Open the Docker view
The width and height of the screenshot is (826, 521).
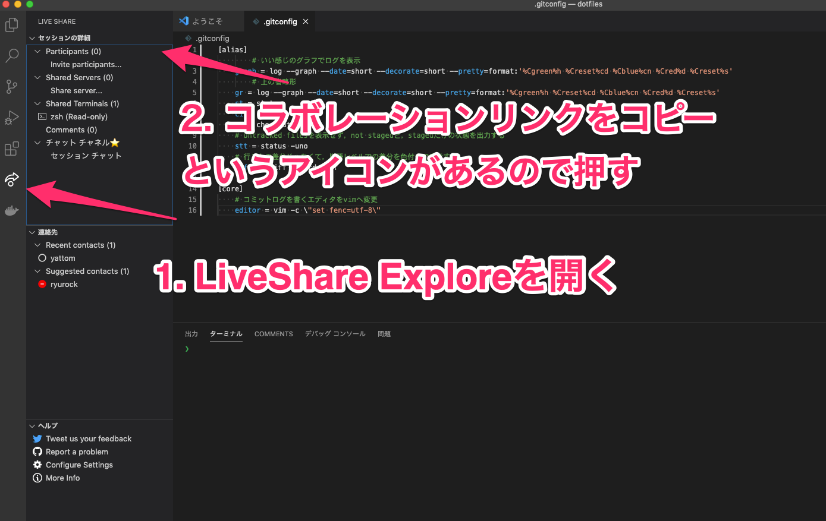point(11,210)
